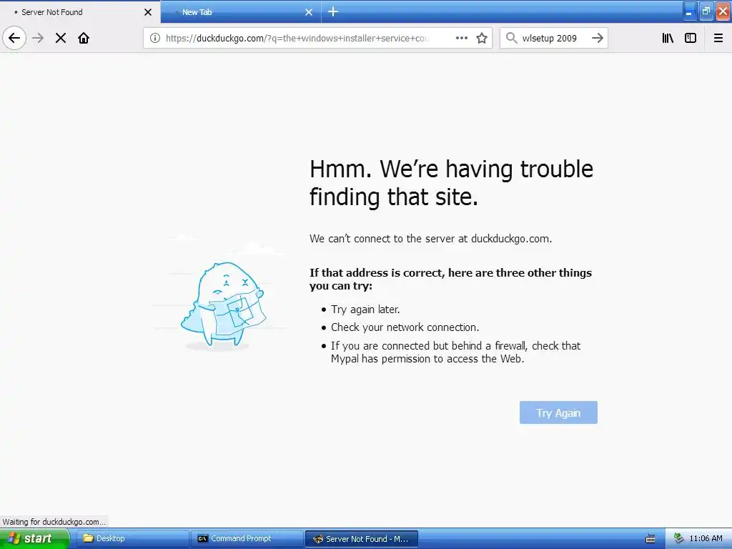Submit the wlsetup 2009 search arrow
Image resolution: width=732 pixels, height=549 pixels.
click(598, 38)
